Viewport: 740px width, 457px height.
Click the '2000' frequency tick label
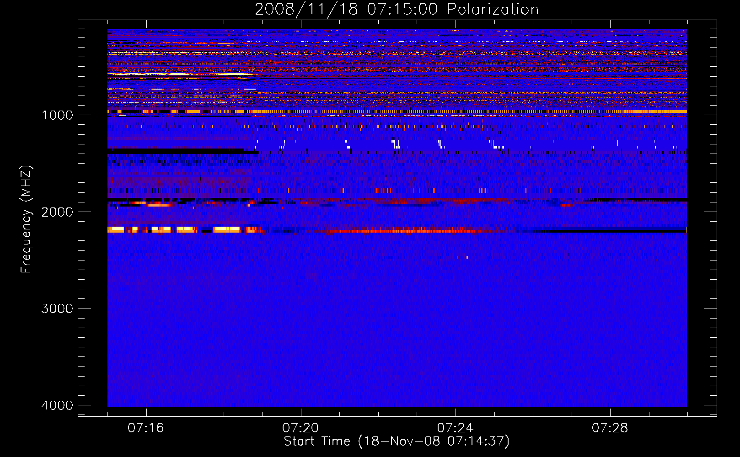[57, 212]
